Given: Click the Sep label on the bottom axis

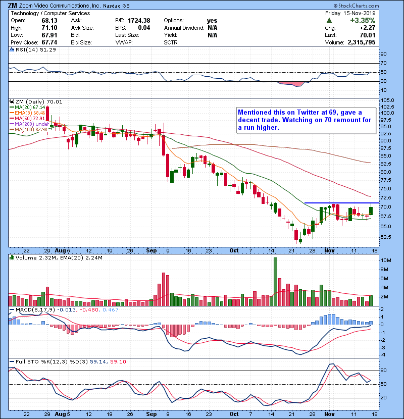Looking at the screenshot, I should pyautogui.click(x=151, y=414).
